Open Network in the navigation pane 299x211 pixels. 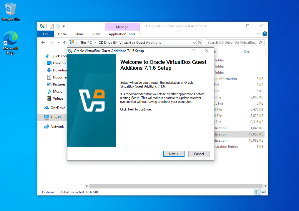tap(54, 127)
